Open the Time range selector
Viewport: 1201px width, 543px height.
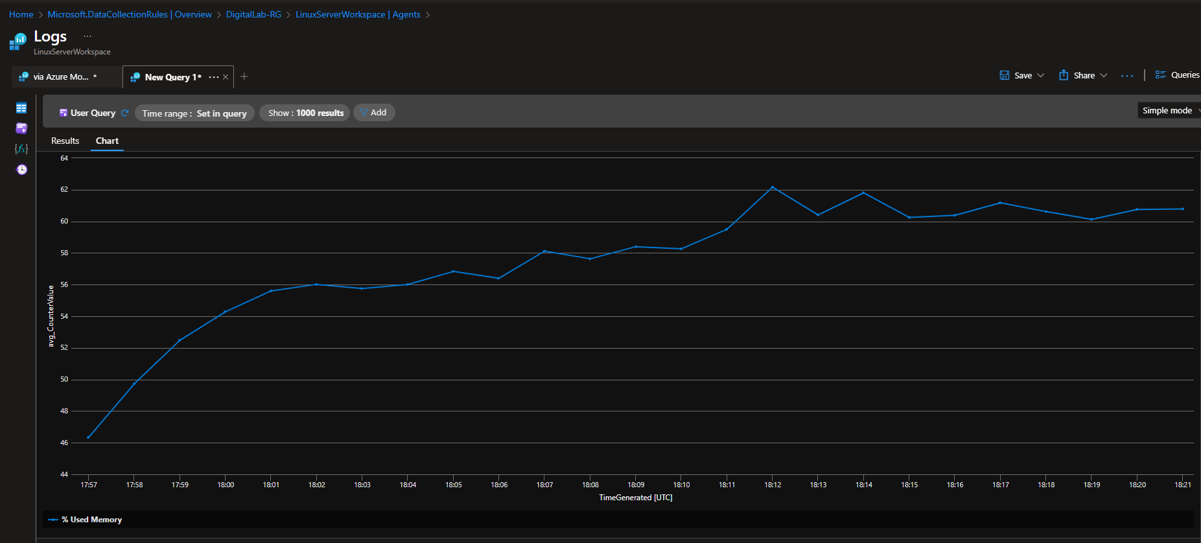point(194,113)
